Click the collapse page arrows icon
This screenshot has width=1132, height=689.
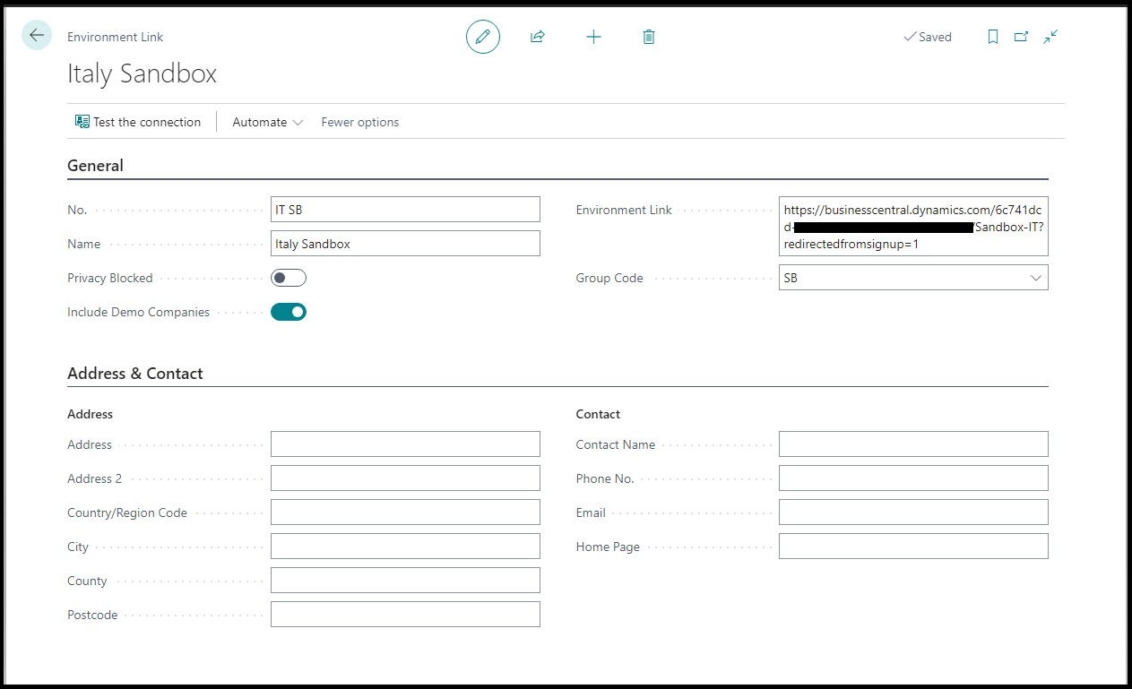[1050, 37]
